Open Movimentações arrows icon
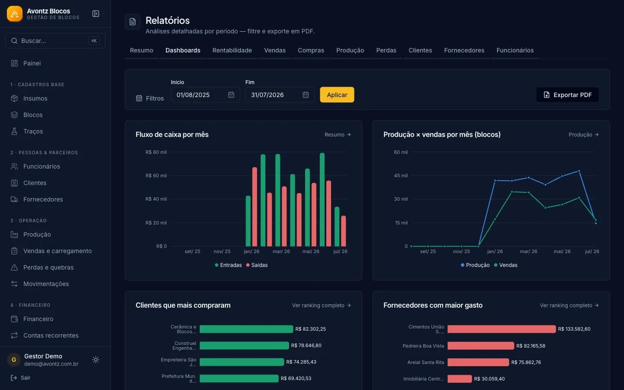Image resolution: width=624 pixels, height=390 pixels. pyautogui.click(x=14, y=284)
